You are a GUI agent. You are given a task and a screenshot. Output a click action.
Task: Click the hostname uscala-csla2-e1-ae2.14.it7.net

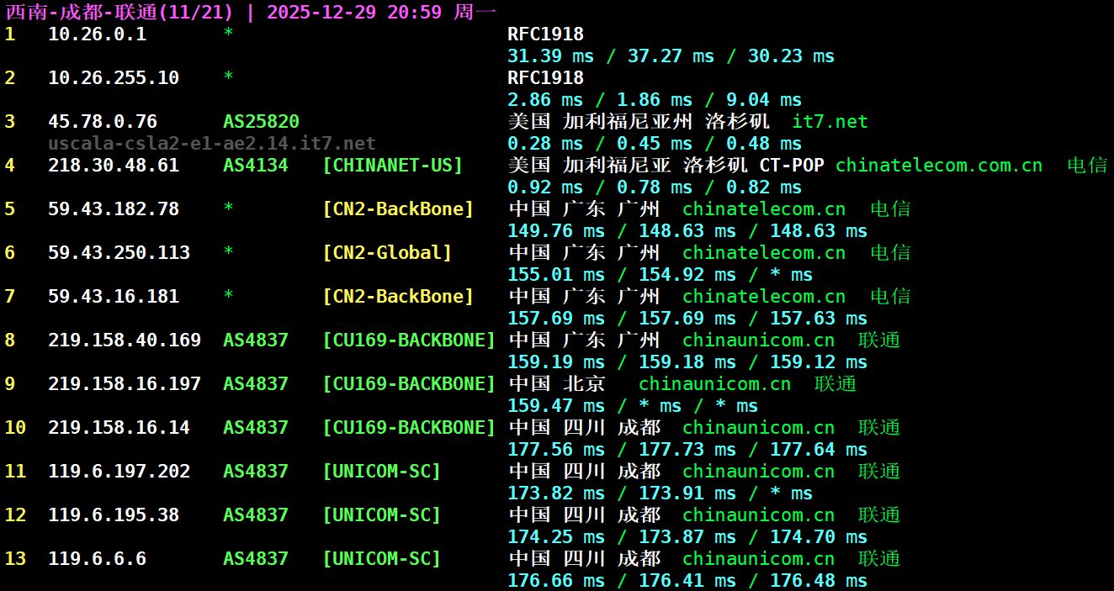click(x=212, y=144)
